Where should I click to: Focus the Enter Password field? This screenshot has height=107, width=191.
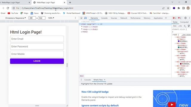(37, 46)
